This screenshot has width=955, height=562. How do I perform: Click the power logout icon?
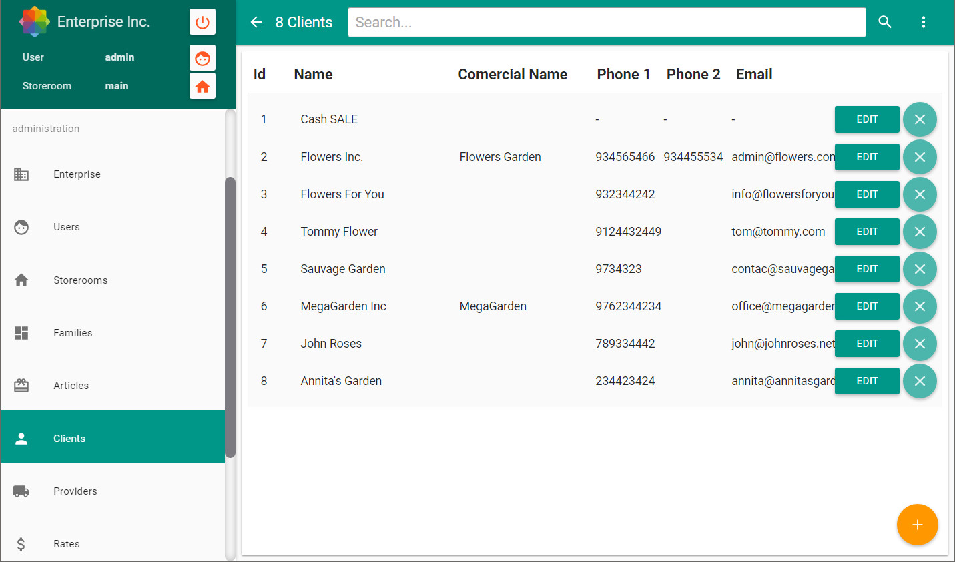[202, 22]
